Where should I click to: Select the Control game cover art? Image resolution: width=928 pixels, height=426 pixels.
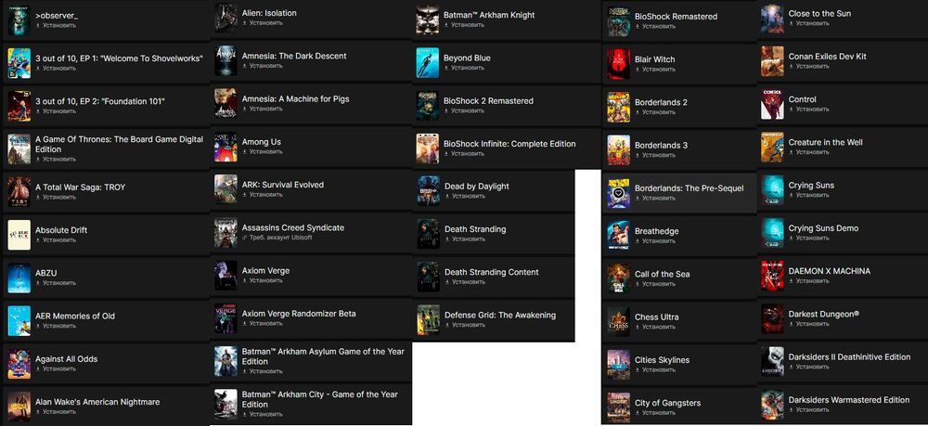[772, 105]
